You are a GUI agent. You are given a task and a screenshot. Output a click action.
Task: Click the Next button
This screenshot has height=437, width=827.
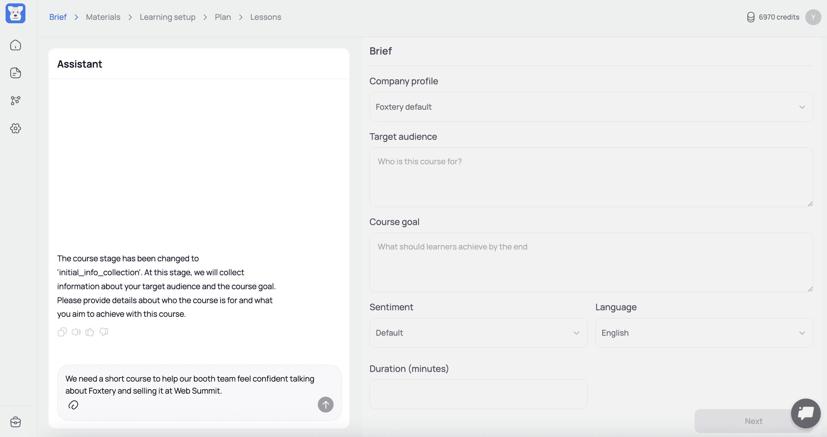coord(753,421)
